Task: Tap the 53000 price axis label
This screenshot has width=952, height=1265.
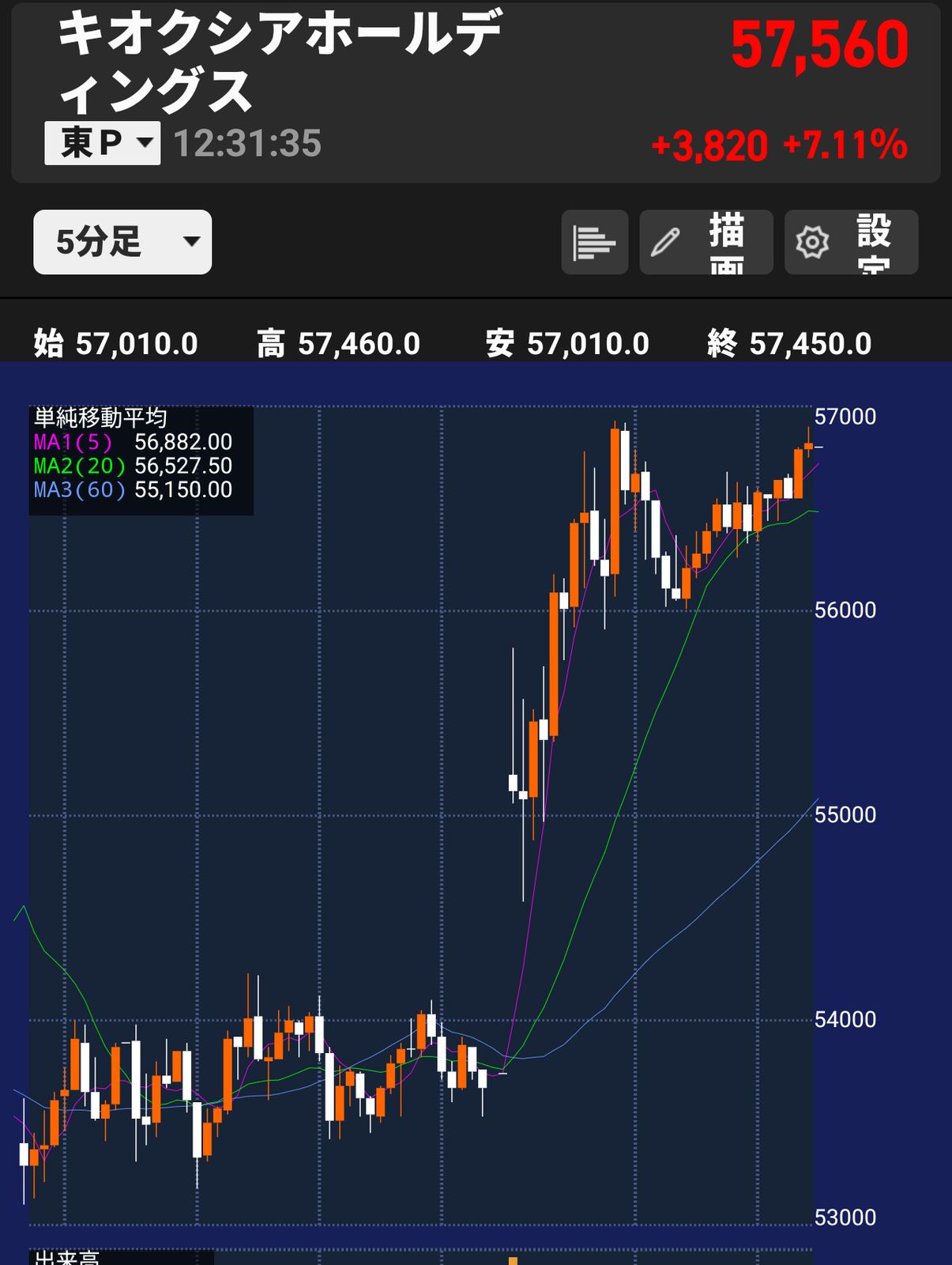Action: pyautogui.click(x=845, y=1218)
